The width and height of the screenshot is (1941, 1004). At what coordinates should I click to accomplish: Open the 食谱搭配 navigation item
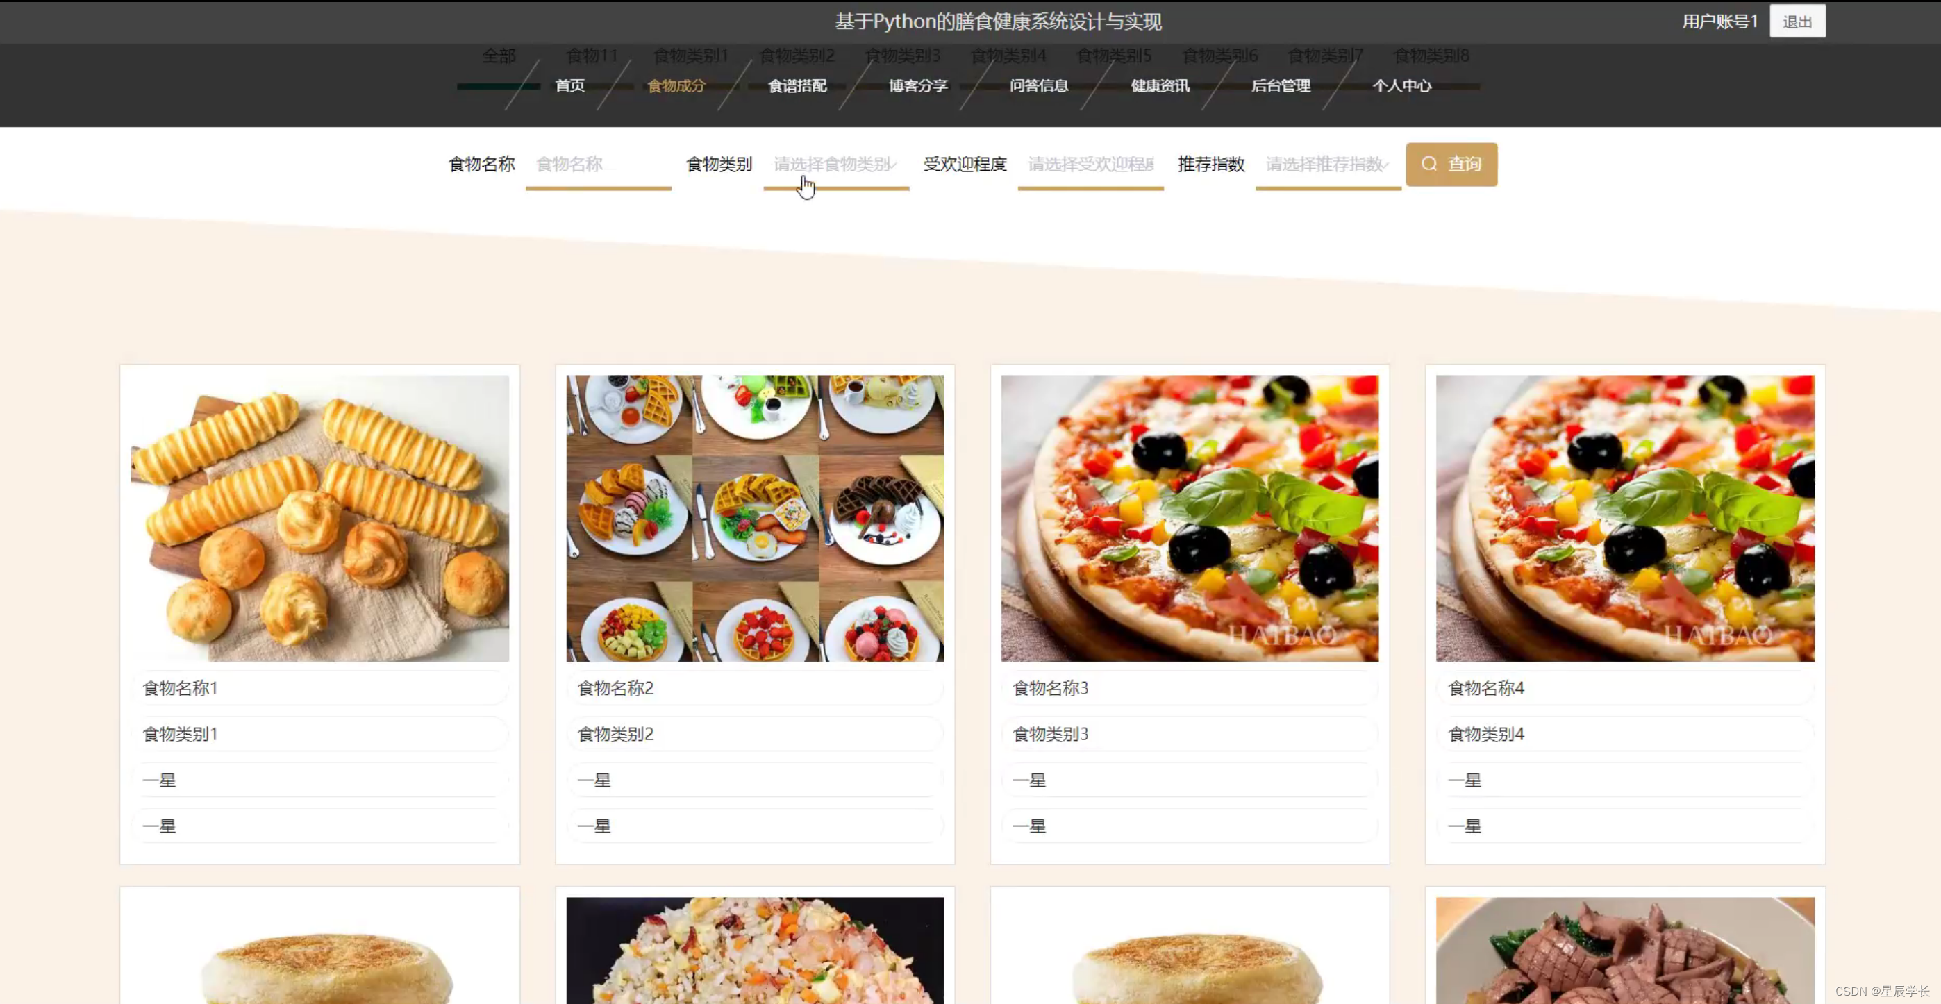[797, 86]
